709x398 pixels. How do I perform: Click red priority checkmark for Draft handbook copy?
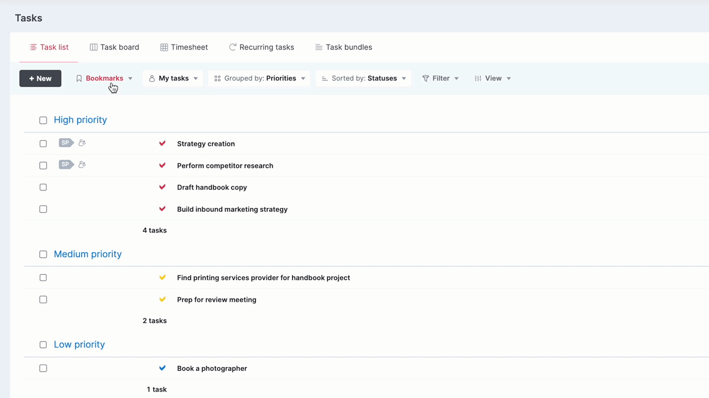(162, 187)
